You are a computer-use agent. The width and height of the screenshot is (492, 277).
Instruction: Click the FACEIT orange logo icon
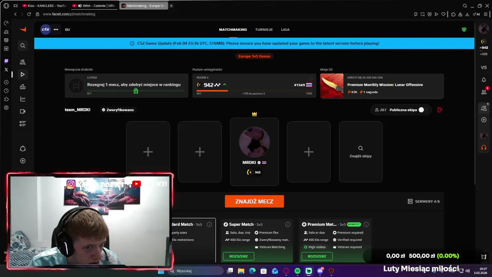(x=23, y=29)
